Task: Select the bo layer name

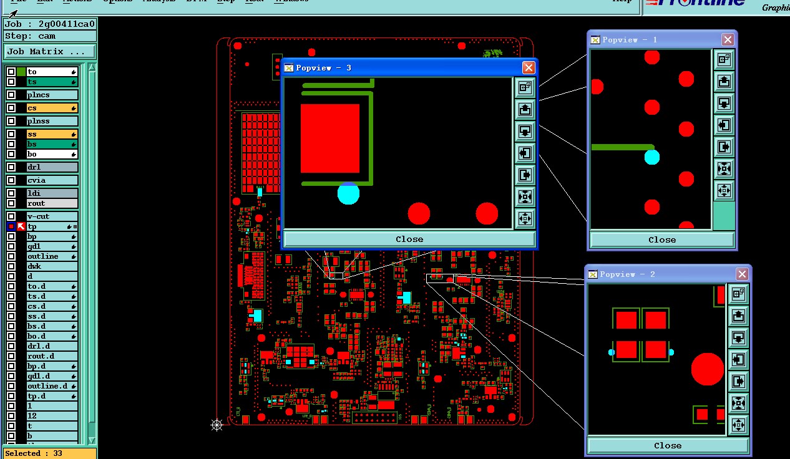Action: [52, 154]
